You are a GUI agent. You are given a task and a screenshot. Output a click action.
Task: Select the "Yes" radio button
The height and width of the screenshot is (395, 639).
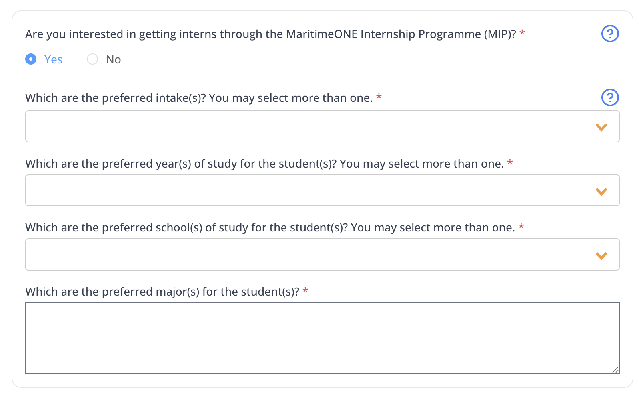pyautogui.click(x=31, y=59)
